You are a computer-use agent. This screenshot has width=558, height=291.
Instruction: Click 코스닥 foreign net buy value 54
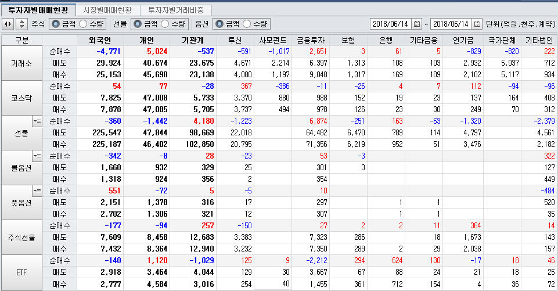[x=117, y=86]
